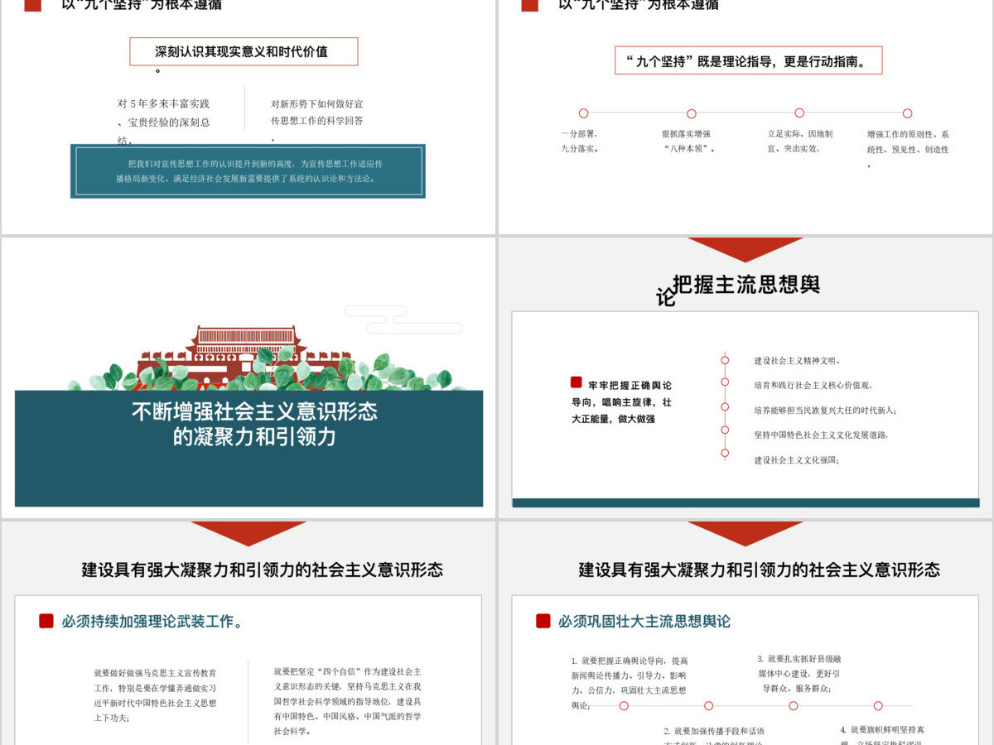The height and width of the screenshot is (745, 994).
Task: Click the circle marker next to 培养能够担当民族复兴大任
Action: 725,406
